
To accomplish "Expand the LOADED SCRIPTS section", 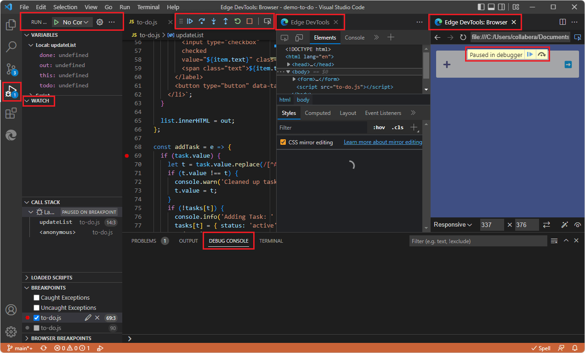I will (27, 277).
